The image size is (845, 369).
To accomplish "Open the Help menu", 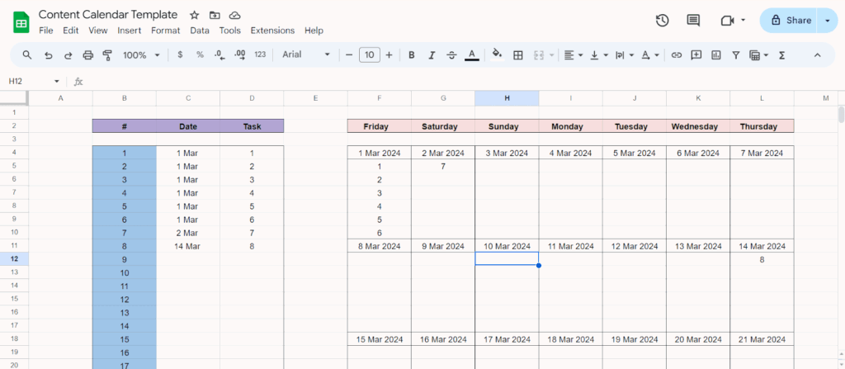I will [x=314, y=31].
